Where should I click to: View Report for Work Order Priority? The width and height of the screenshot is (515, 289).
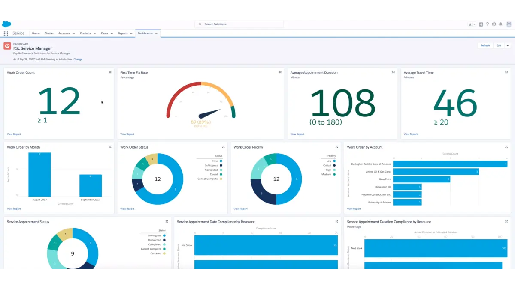click(x=240, y=209)
